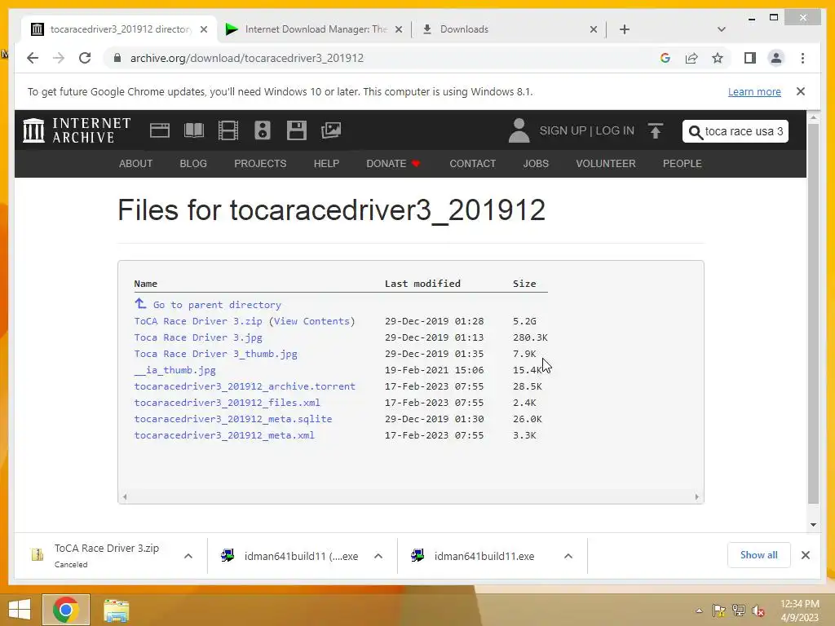
Task: Click the upload arrow icon
Action: click(656, 130)
